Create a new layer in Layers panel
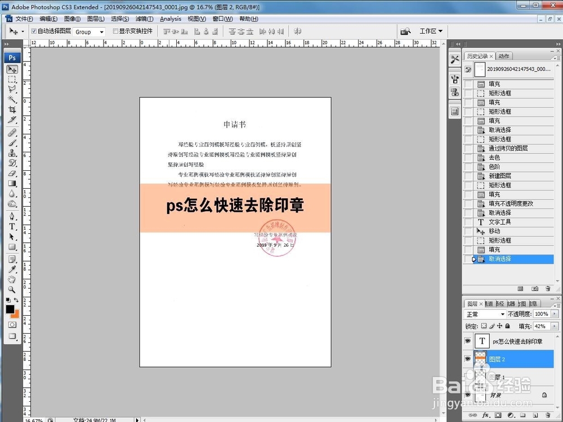 click(535, 415)
